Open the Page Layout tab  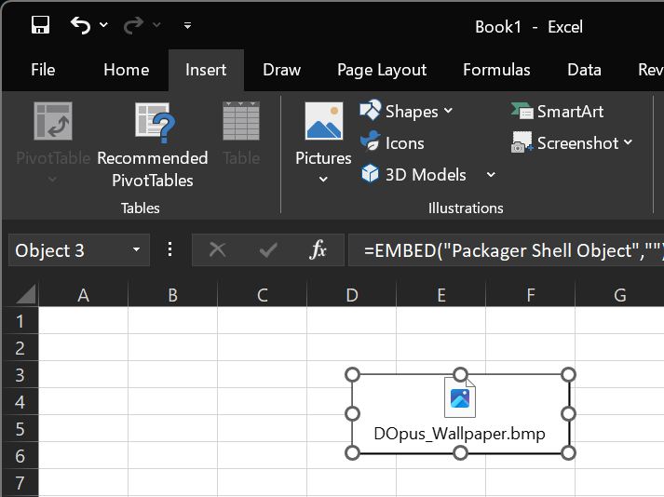tap(382, 71)
